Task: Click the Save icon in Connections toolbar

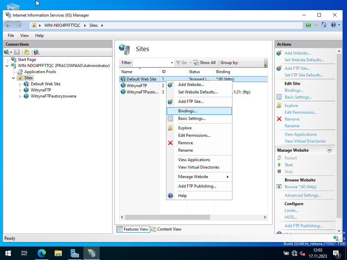Action: click(x=17, y=52)
